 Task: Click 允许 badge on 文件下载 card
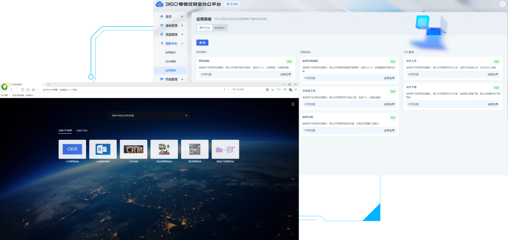(496, 88)
